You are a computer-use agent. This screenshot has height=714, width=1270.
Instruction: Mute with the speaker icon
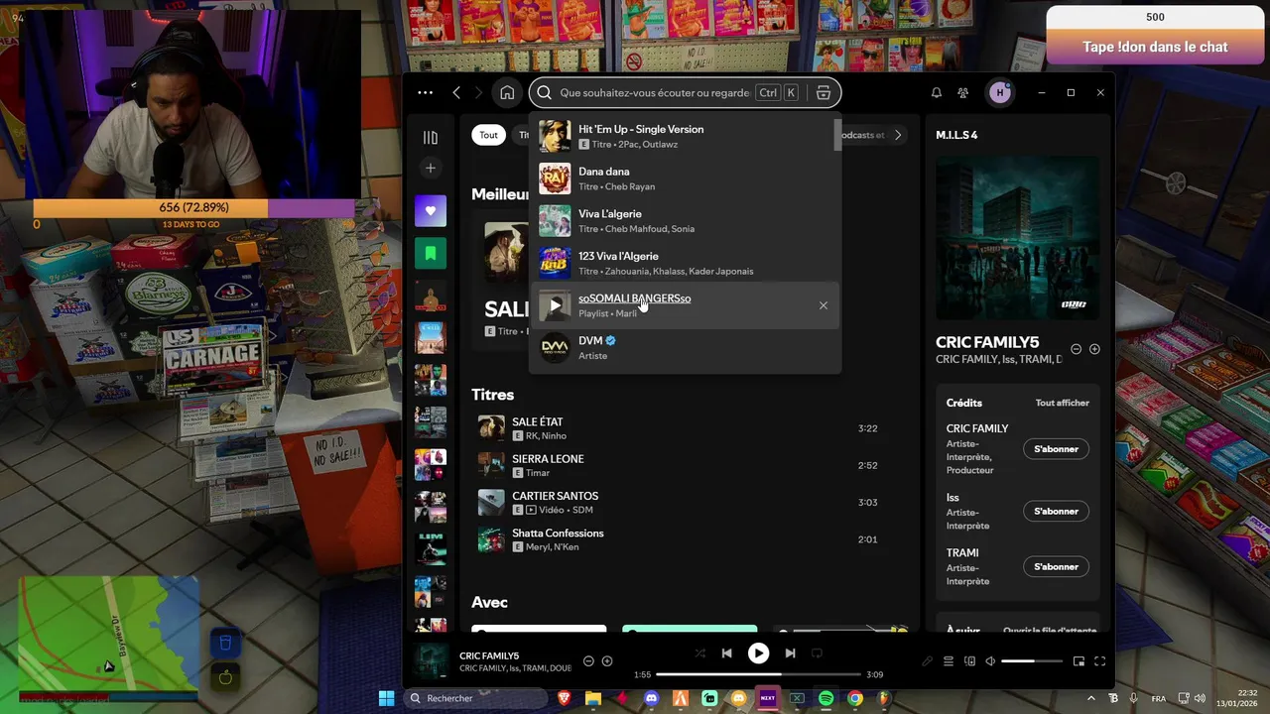coord(989,661)
